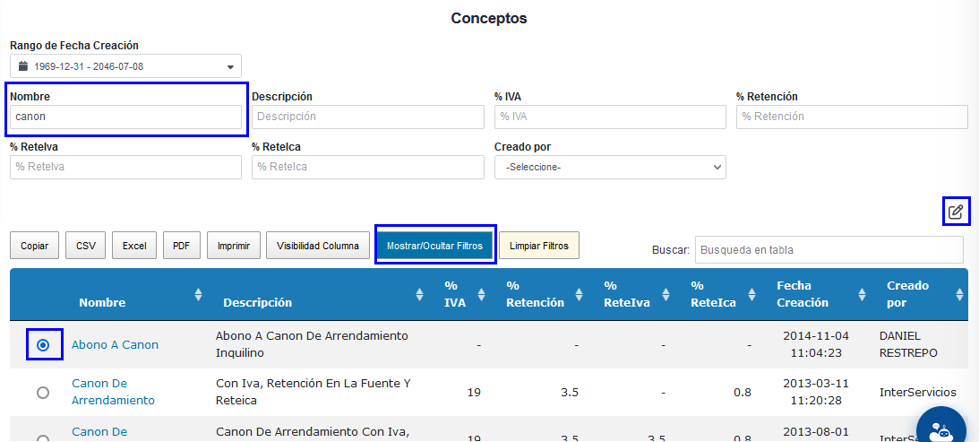Click the Descripción column header
The height and width of the screenshot is (442, 979).
258,302
